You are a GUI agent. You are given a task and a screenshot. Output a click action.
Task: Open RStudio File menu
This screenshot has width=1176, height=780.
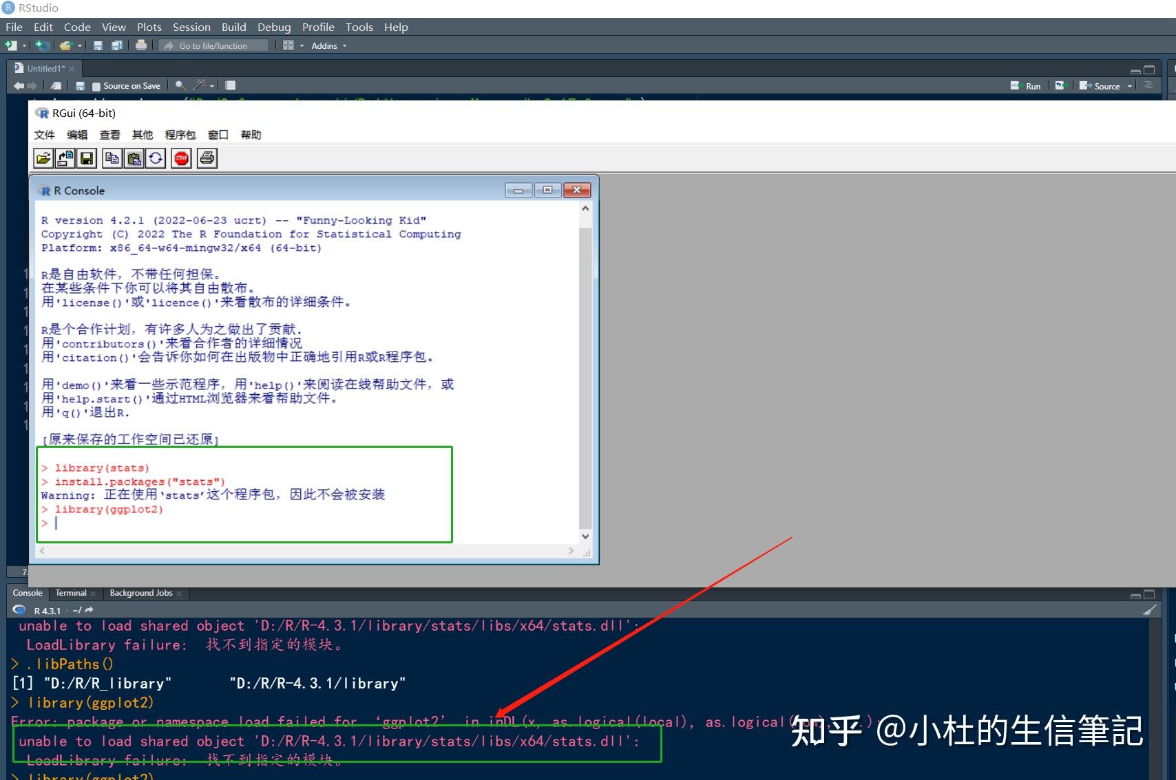click(14, 27)
